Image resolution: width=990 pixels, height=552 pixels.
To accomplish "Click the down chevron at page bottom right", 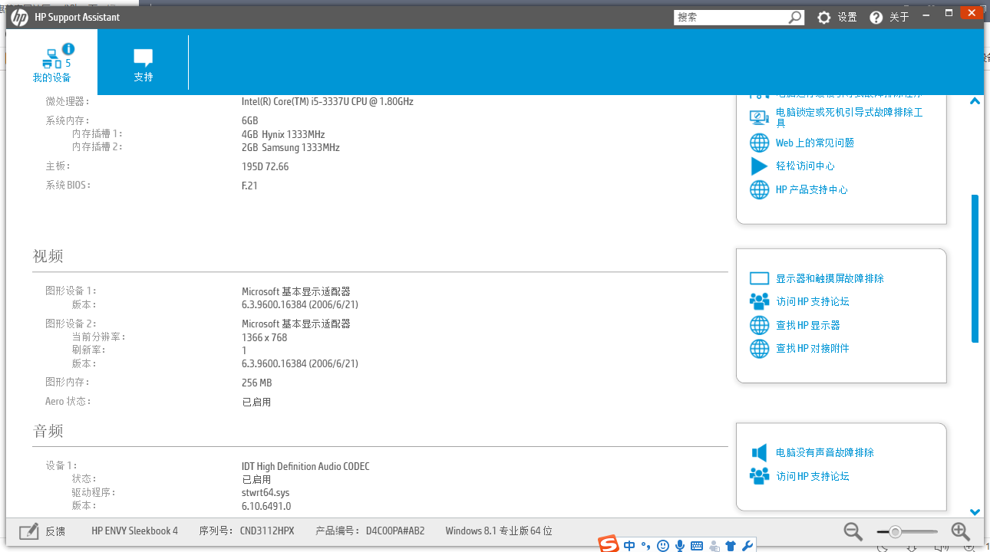I will click(975, 511).
